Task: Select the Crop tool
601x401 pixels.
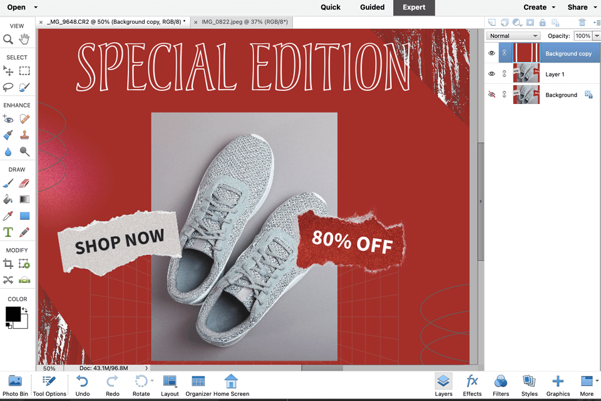Action: coord(8,264)
